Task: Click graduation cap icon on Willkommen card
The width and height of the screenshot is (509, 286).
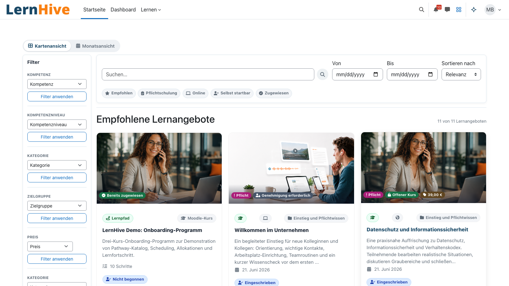Action: tap(241, 218)
